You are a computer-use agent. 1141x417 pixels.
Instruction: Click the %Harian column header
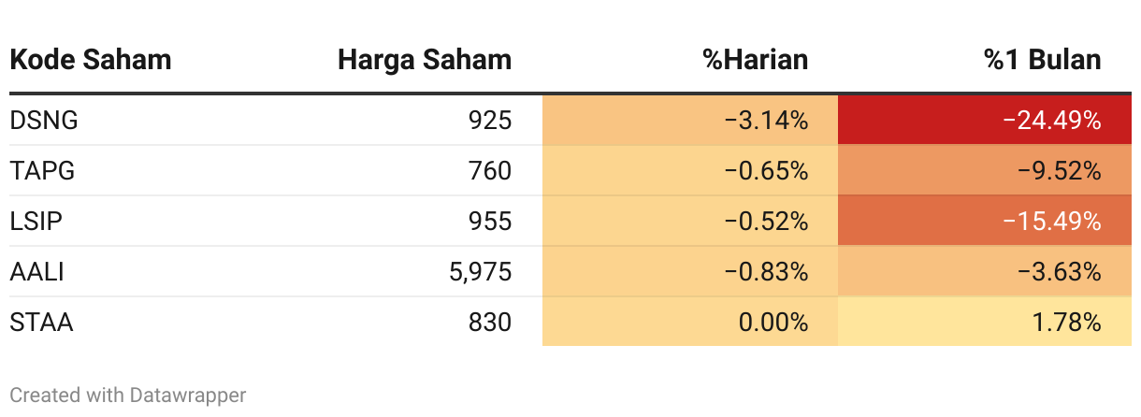[756, 61]
